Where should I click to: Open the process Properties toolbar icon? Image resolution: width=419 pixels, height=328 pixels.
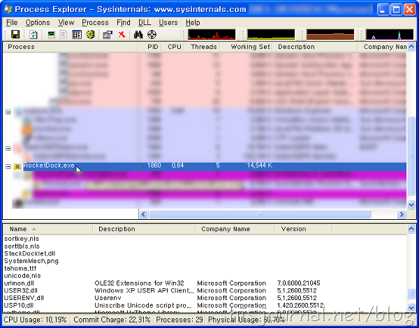coord(108,34)
